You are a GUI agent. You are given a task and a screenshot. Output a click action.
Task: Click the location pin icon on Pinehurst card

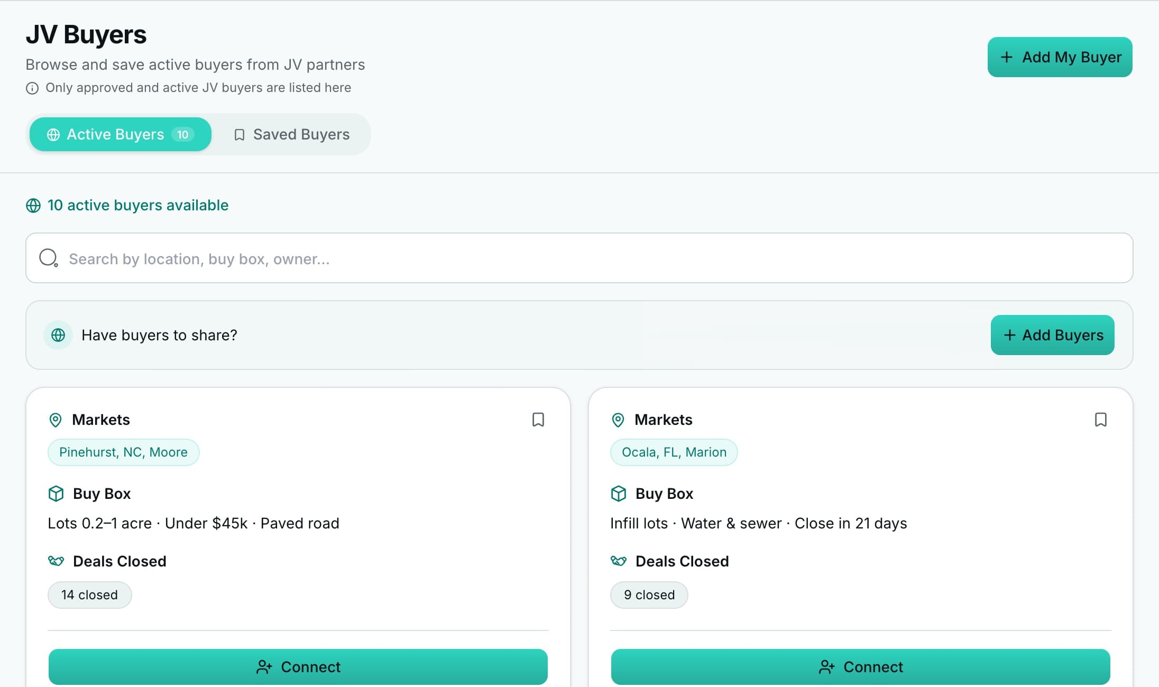[x=55, y=420]
